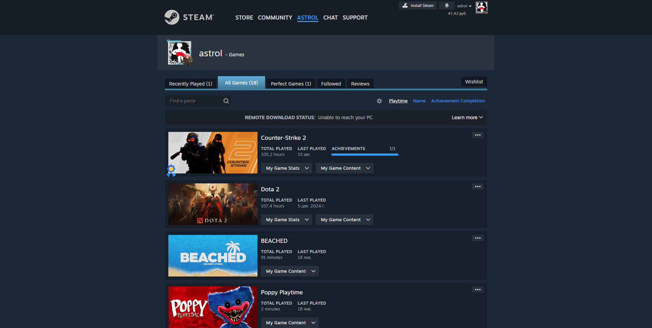Open Counter-Strike 2 game thumbnail
652x328 pixels.
tap(213, 153)
